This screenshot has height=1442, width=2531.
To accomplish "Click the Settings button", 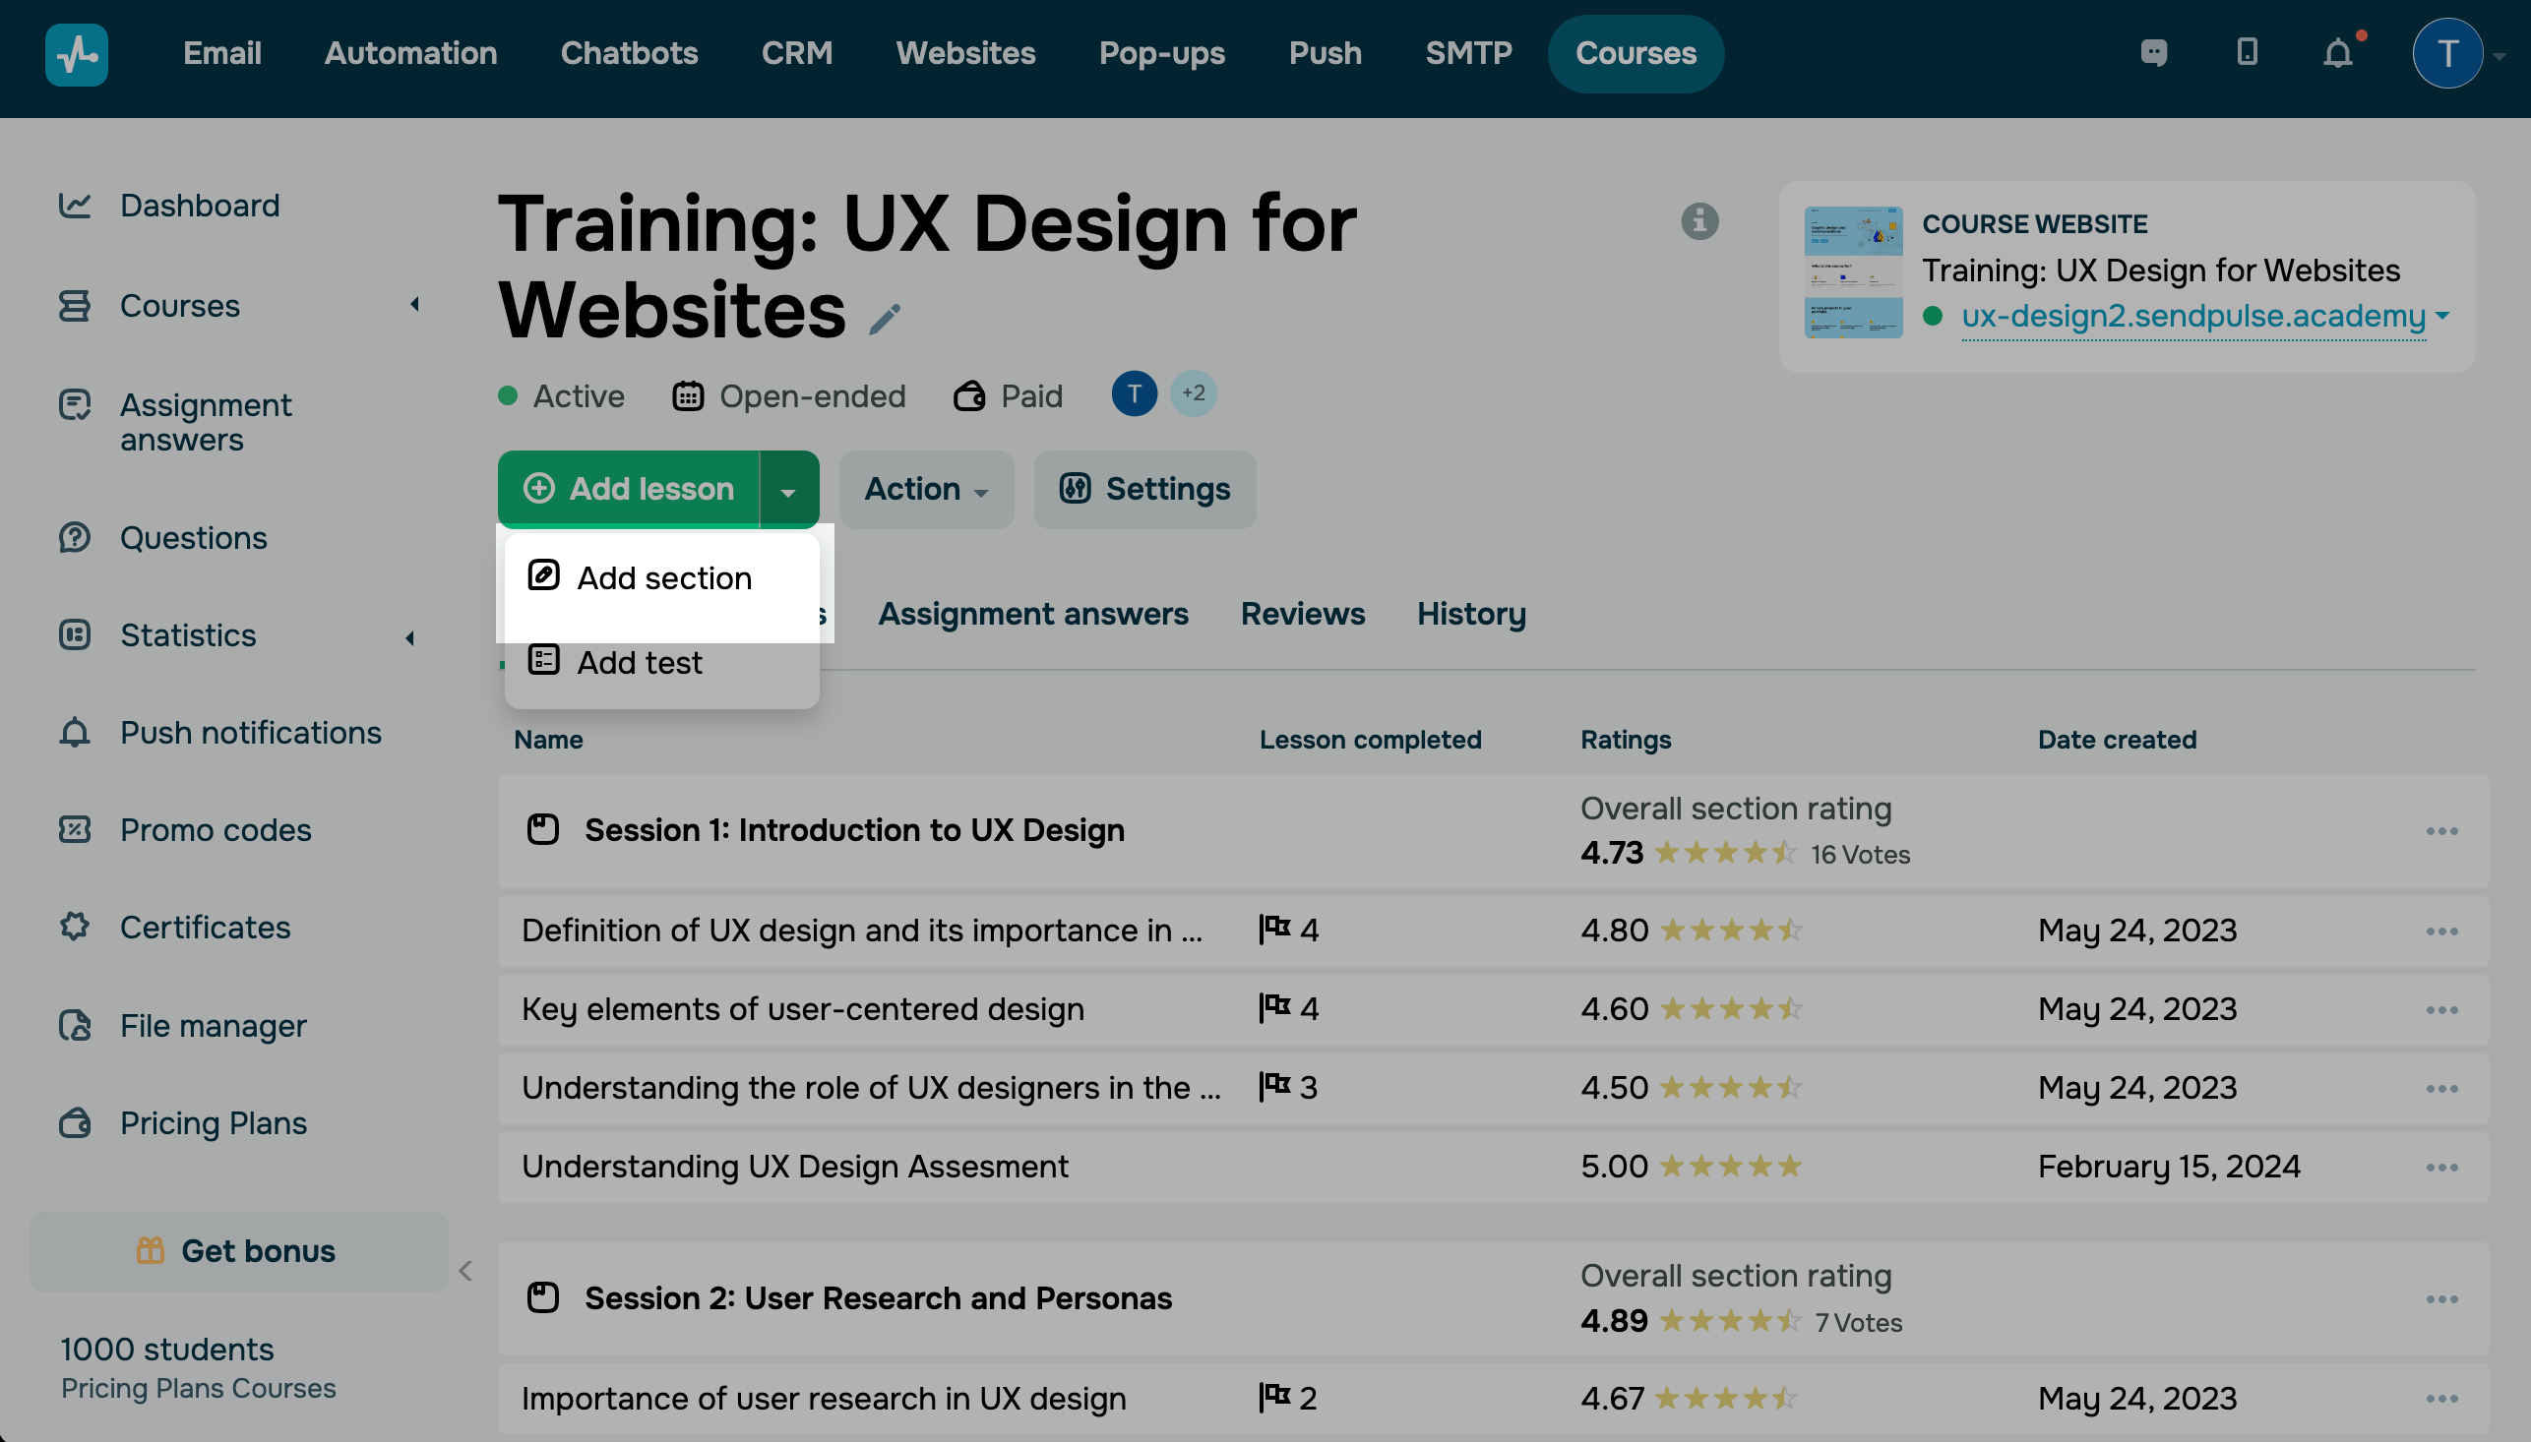I will click(1144, 489).
